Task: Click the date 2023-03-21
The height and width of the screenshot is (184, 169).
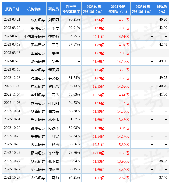Action: (x=12, y=19)
